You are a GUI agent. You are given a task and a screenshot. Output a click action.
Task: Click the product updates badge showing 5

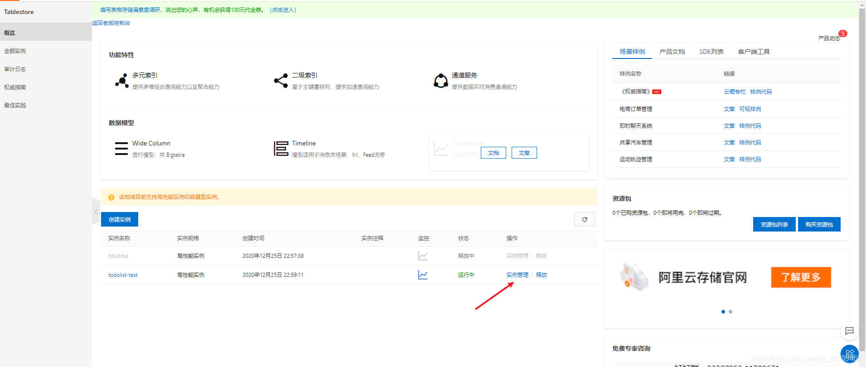(x=843, y=34)
